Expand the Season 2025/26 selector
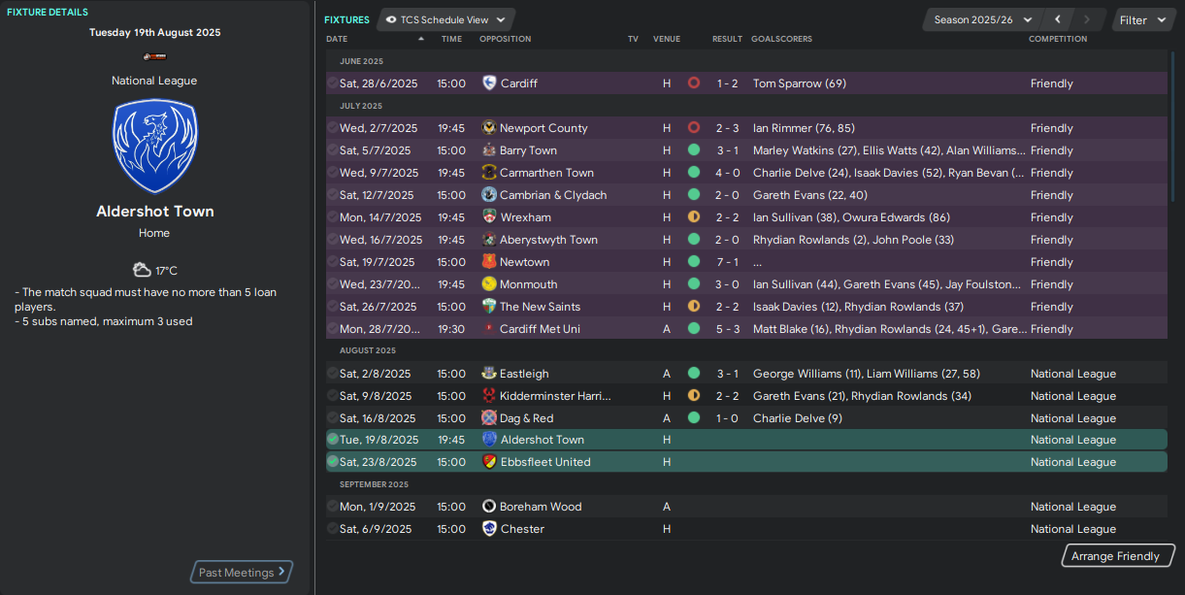Image resolution: width=1185 pixels, height=595 pixels. click(982, 19)
